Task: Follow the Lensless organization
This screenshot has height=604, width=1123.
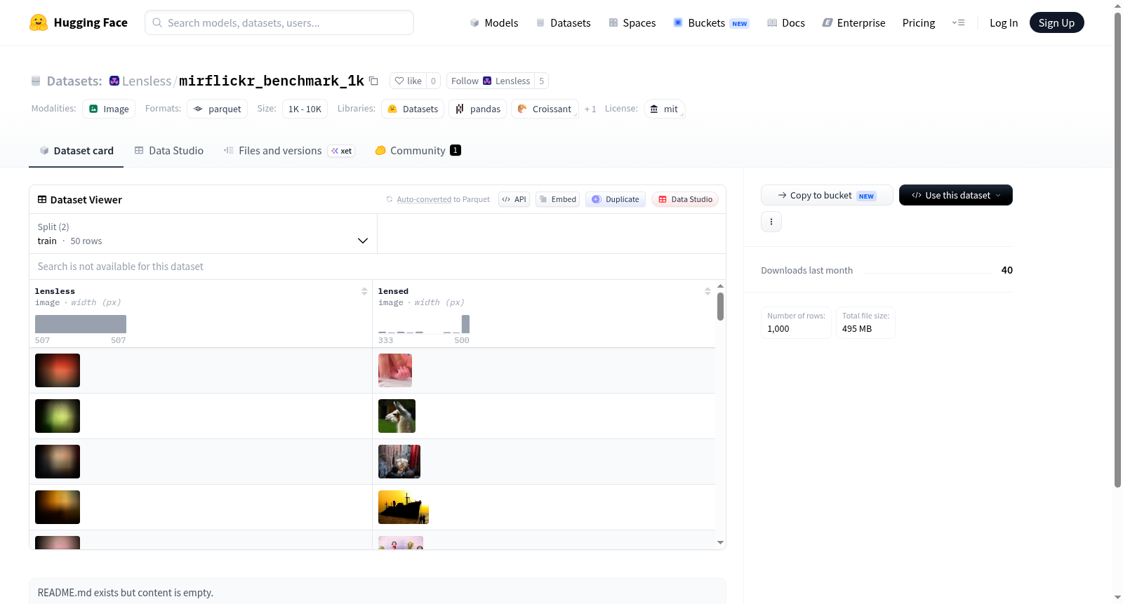Action: (491, 81)
